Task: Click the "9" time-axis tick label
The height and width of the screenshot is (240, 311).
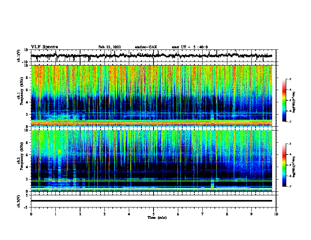Action: coord(251,214)
